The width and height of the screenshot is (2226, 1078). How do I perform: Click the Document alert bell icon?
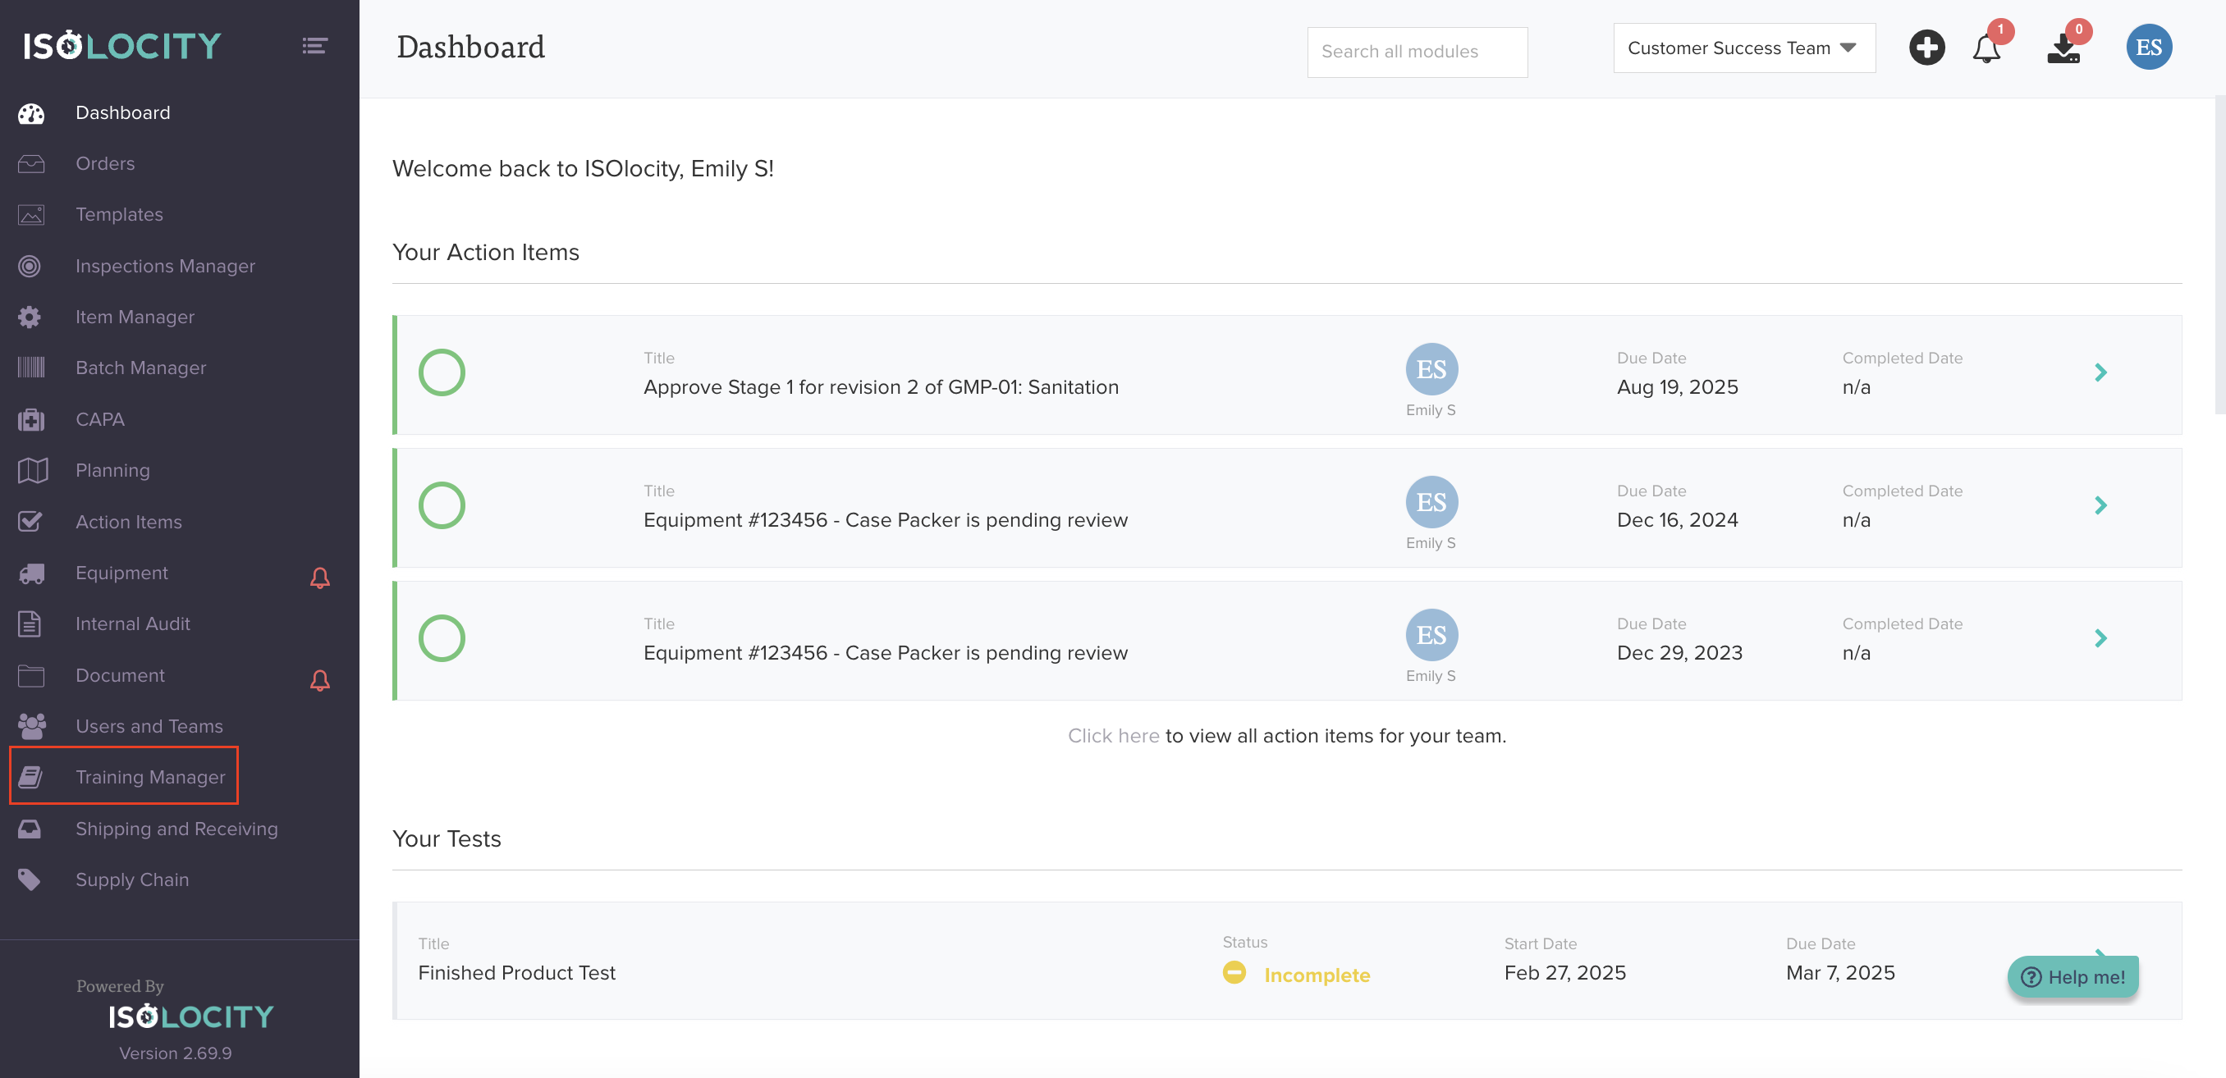[320, 680]
